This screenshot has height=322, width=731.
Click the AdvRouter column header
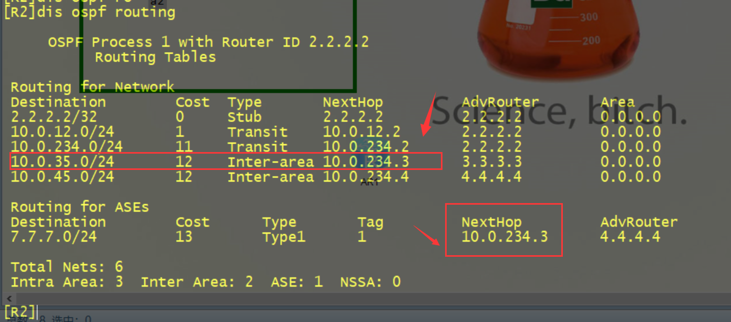click(x=499, y=102)
